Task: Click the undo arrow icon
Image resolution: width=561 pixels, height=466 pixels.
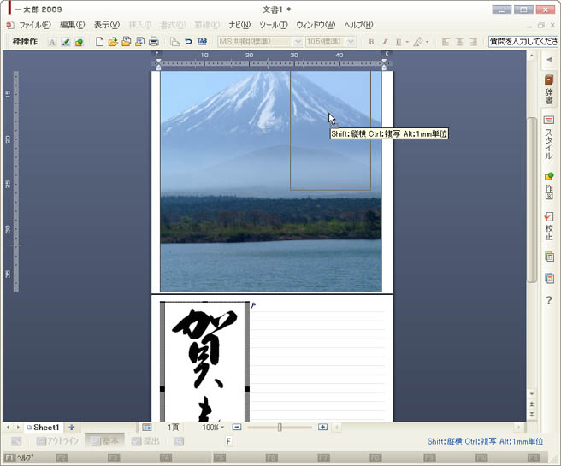Action: point(188,41)
